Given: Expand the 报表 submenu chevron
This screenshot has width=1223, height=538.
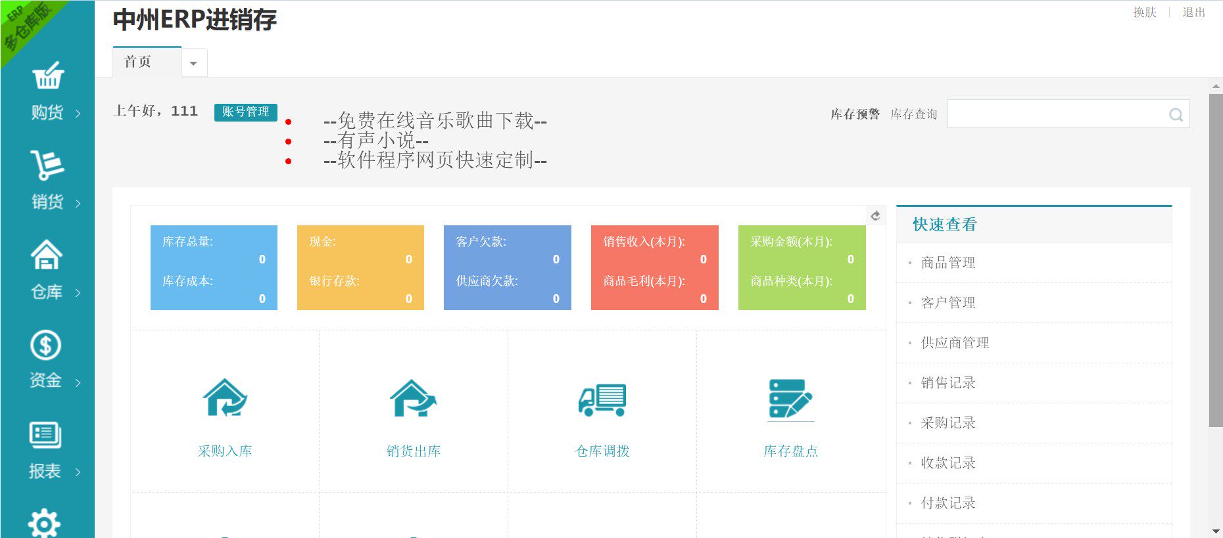Looking at the screenshot, I should [78, 472].
